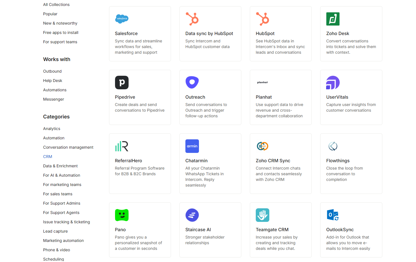The image size is (416, 262).
Task: Click the Planhat app title
Action: pyautogui.click(x=264, y=97)
